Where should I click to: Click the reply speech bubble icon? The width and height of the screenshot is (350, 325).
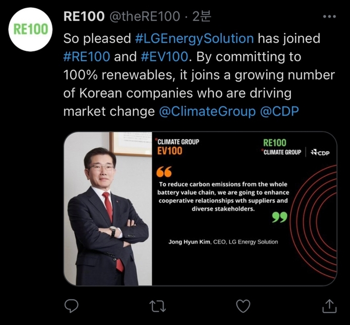[71, 306]
